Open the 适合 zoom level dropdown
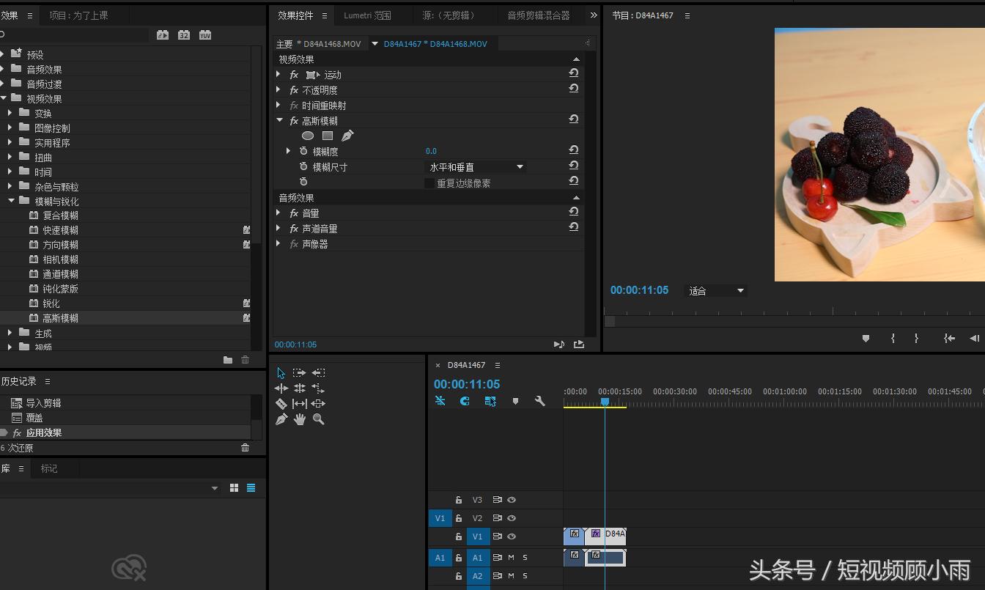 715,290
